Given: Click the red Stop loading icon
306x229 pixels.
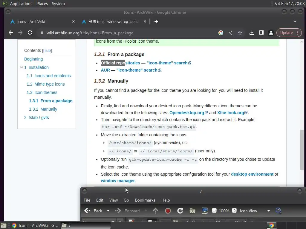Looking at the screenshot, I should (168, 211).
